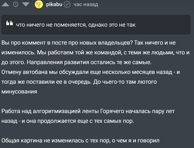Click the 'час назад' comment timestamp
194x148 pixels.
86,4
